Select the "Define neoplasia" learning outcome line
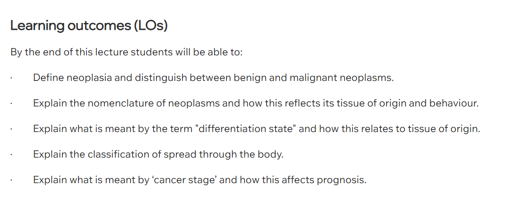The image size is (528, 204). pos(213,78)
